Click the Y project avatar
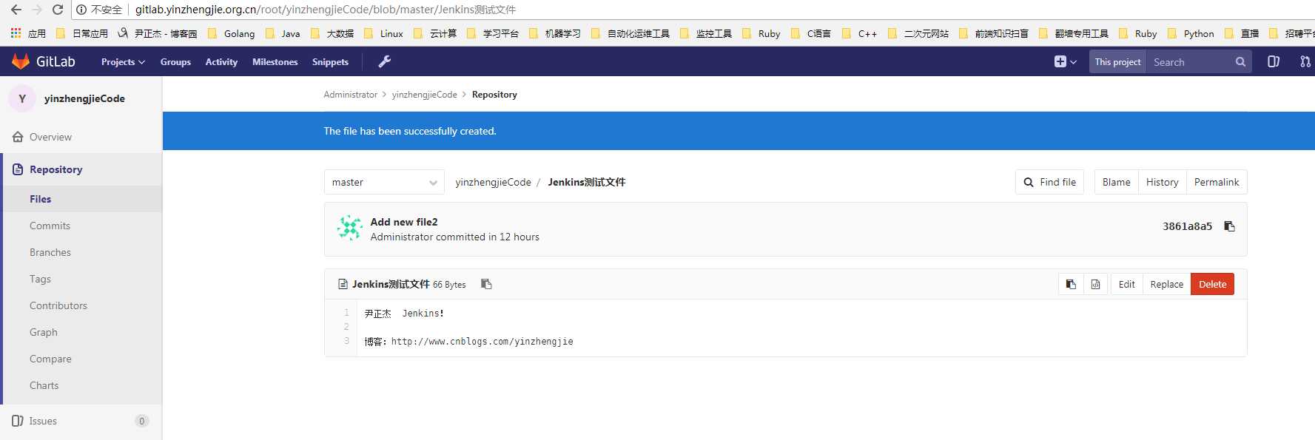This screenshot has height=440, width=1315. tap(22, 98)
